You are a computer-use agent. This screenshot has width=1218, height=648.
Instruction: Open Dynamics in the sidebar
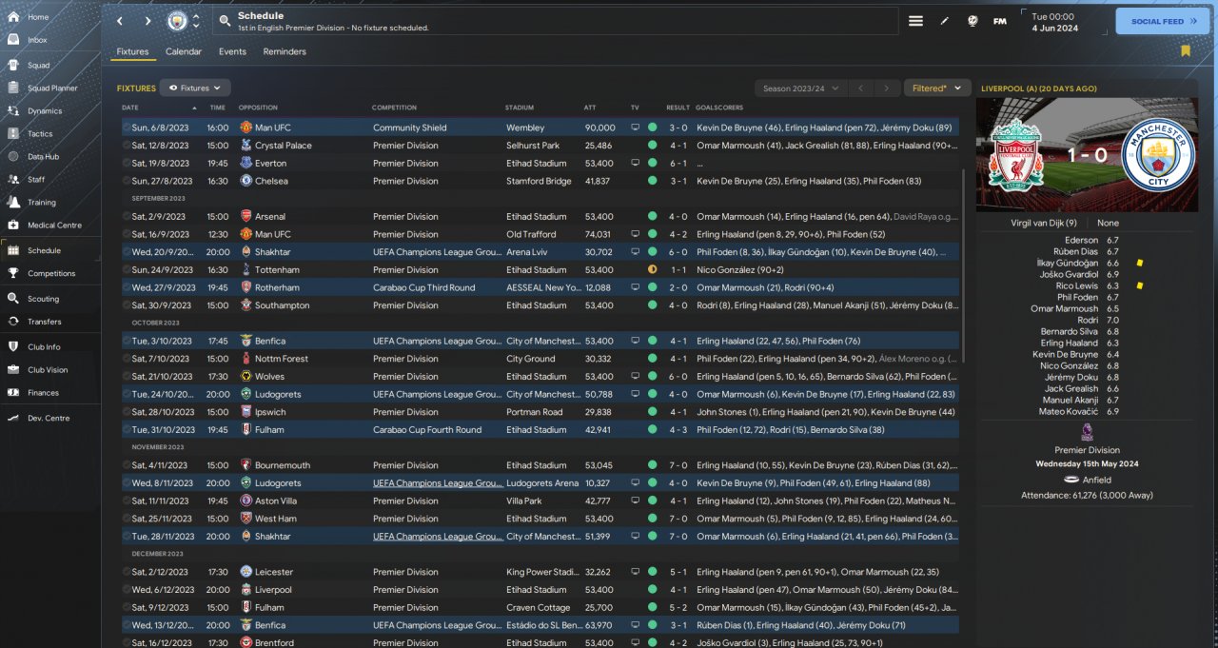click(x=44, y=111)
